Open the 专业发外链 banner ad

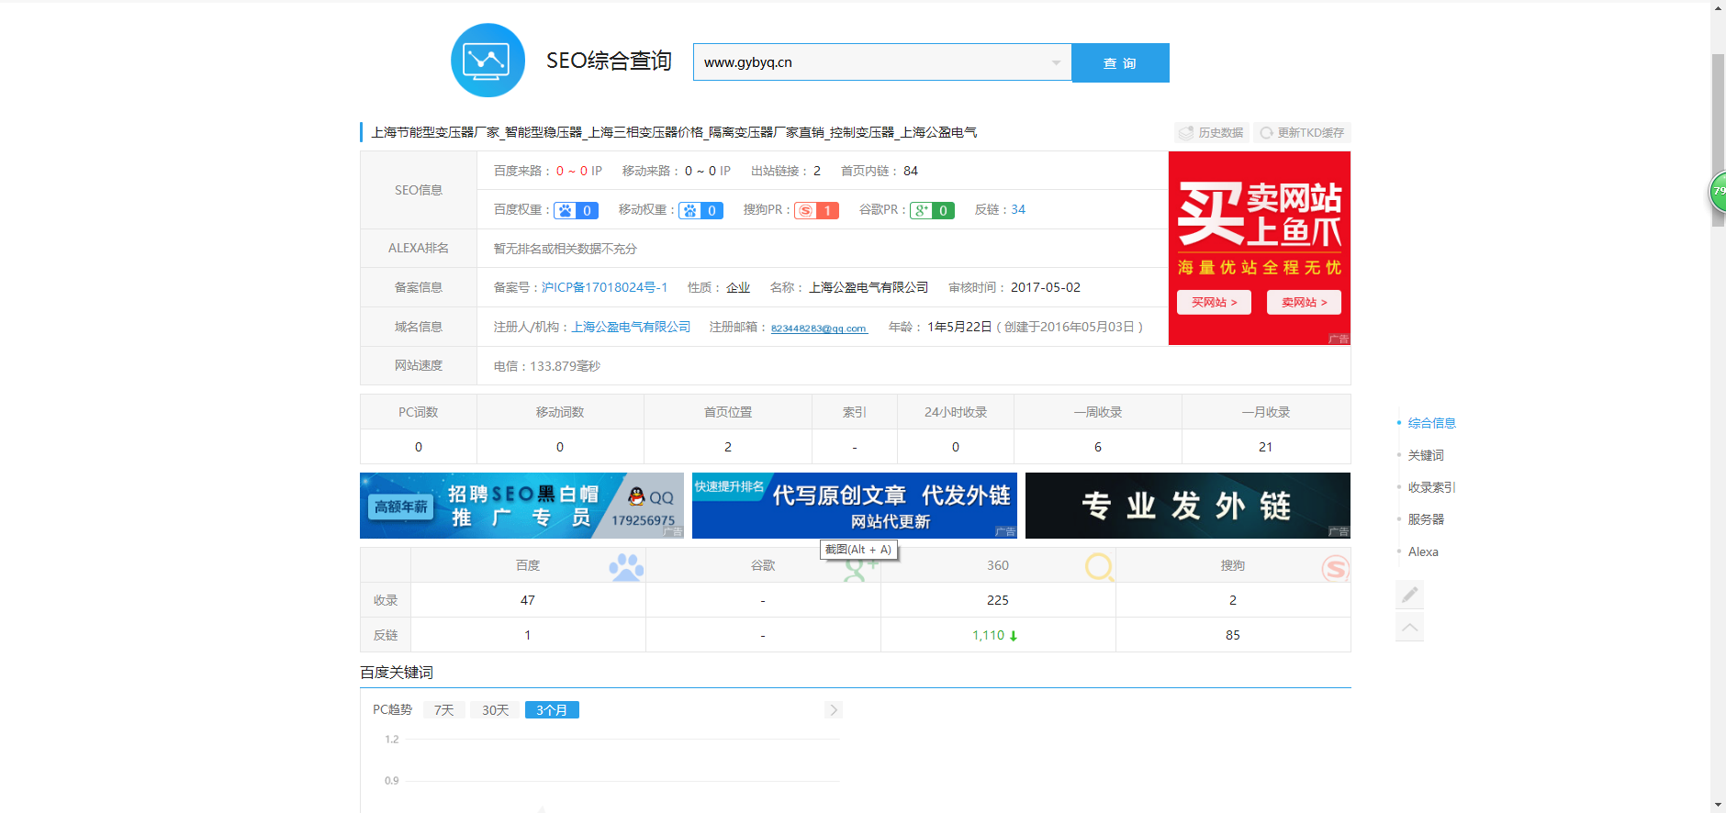coord(1188,506)
